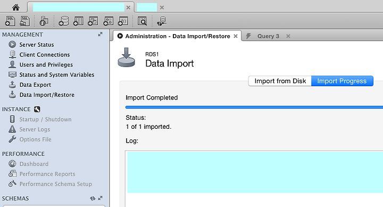Create a new schema icon

click(64, 21)
